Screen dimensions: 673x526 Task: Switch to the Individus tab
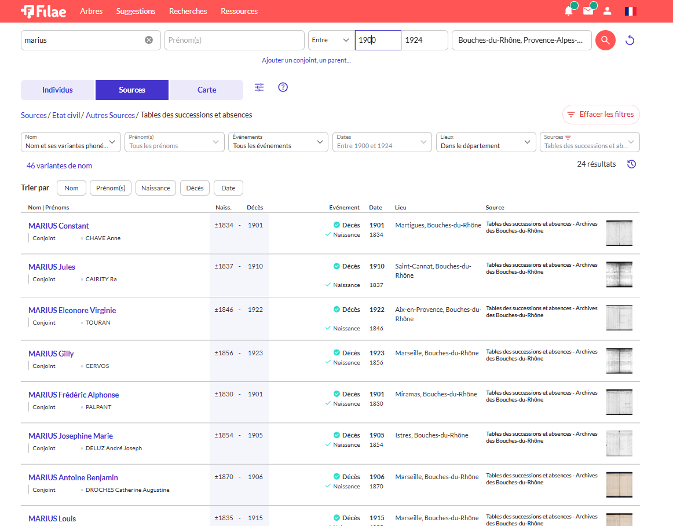(57, 90)
